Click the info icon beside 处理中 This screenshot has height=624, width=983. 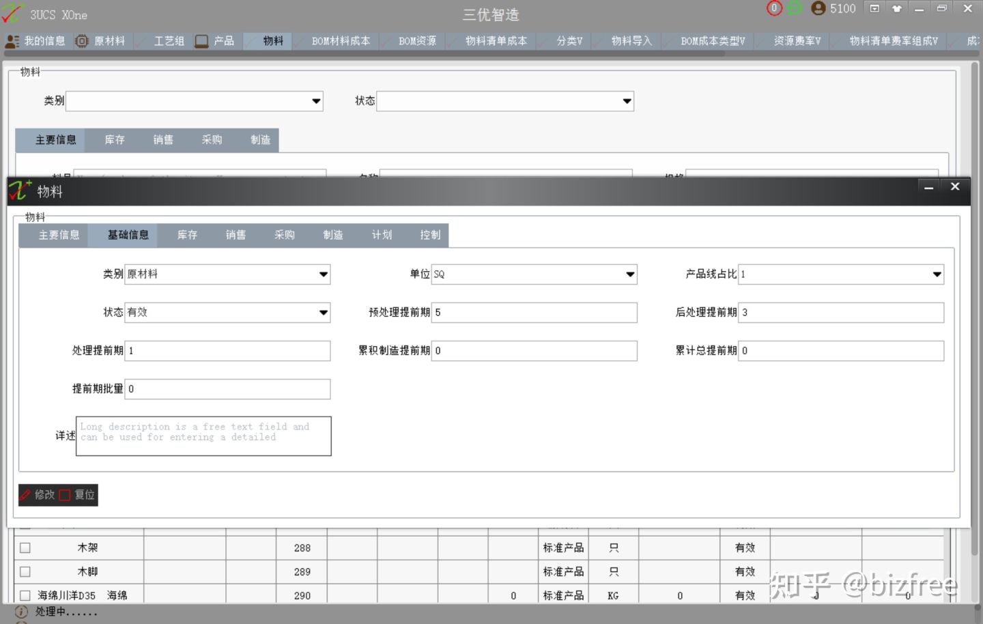[x=21, y=612]
